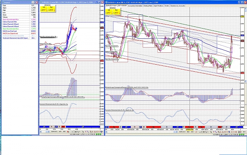
Task: Open the Open Positions tab
Action: [x=158, y=6]
